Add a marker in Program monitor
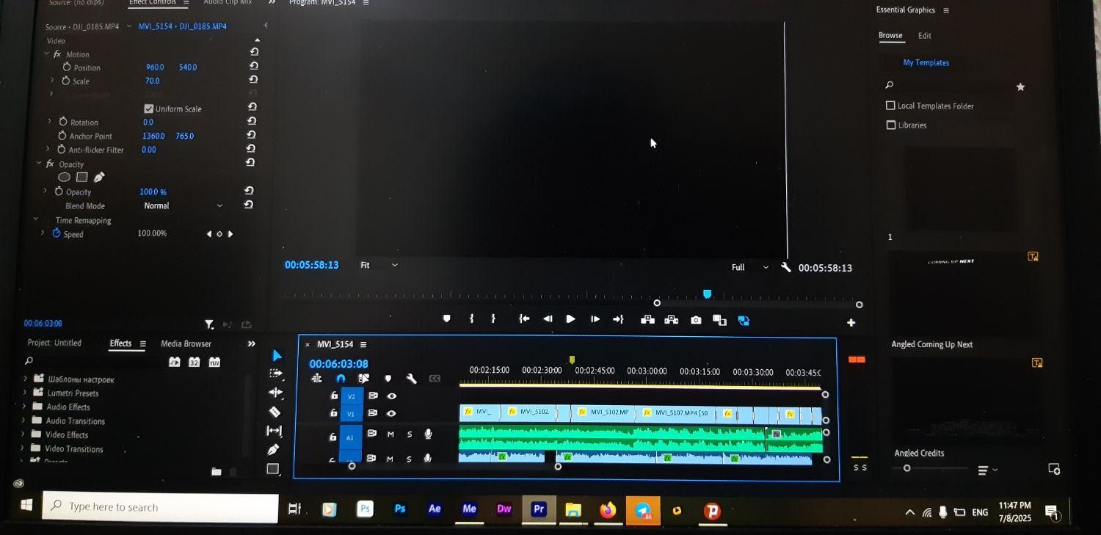This screenshot has height=535, width=1101. pyautogui.click(x=446, y=319)
